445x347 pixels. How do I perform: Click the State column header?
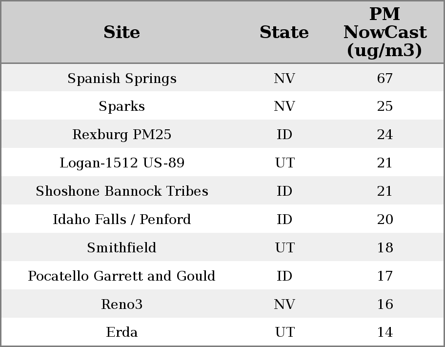pos(284,32)
